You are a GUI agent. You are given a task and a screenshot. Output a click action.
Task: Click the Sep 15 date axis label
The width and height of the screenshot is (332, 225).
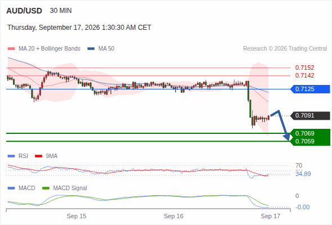point(77,216)
